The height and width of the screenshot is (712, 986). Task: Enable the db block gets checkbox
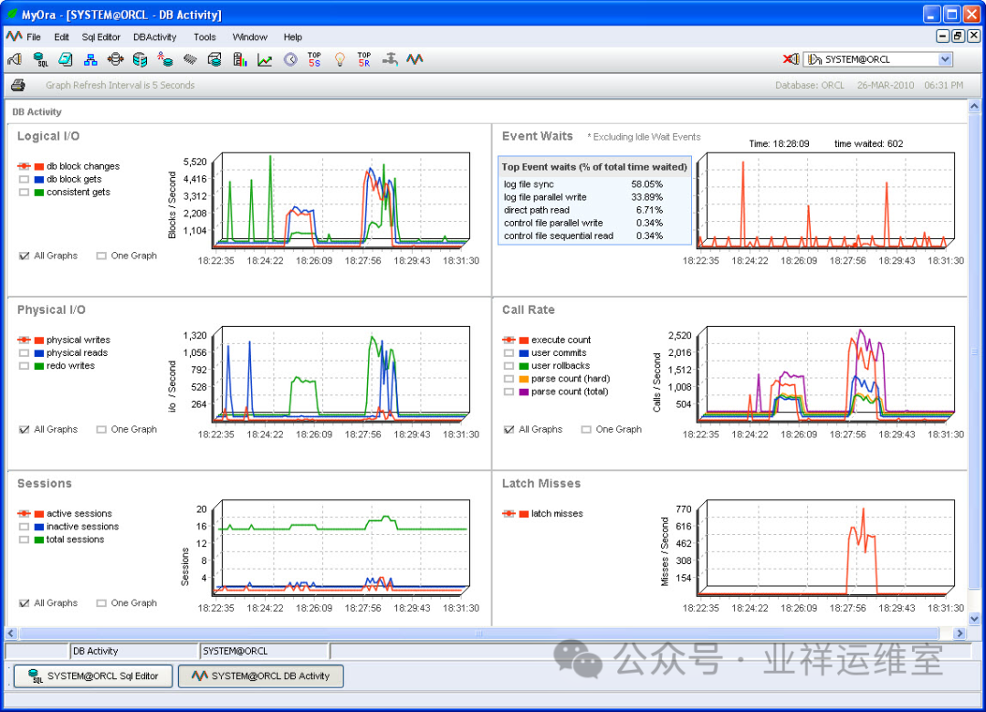point(24,179)
